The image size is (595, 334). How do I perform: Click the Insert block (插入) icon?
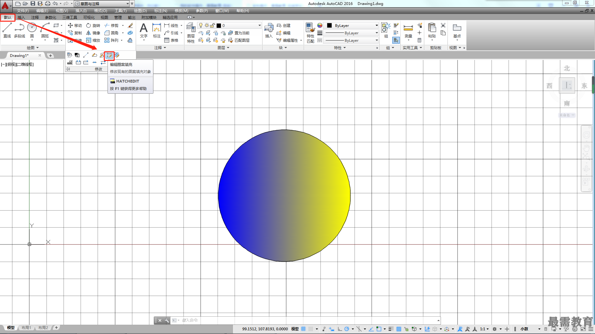coord(269,30)
